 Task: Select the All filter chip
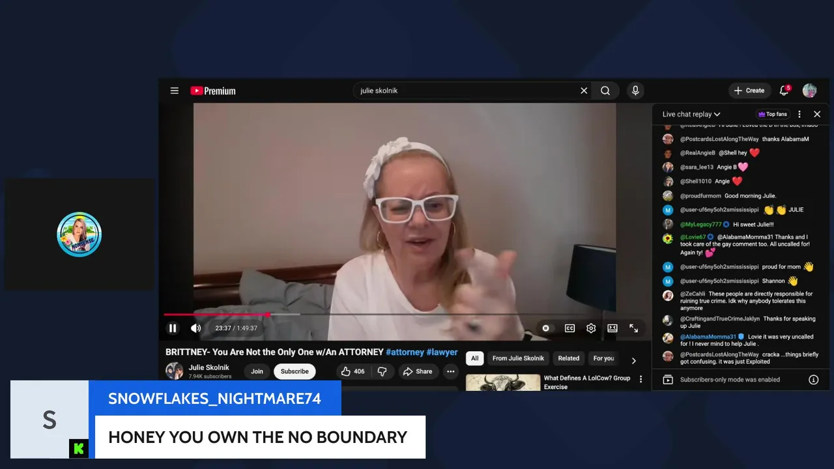click(x=475, y=358)
